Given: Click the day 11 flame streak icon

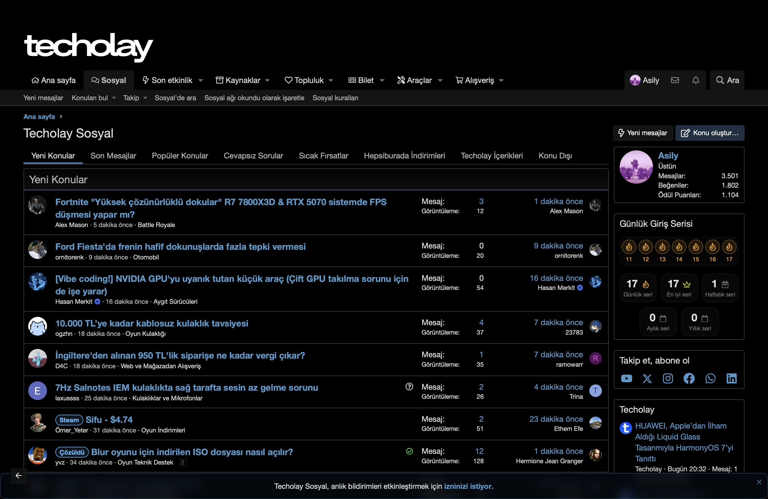Looking at the screenshot, I should click(x=629, y=247).
